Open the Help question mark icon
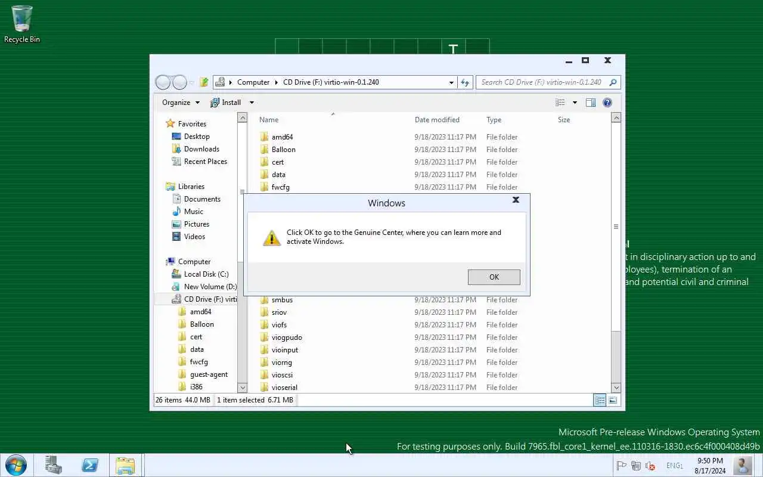Viewport: 763px width, 477px height. point(607,103)
